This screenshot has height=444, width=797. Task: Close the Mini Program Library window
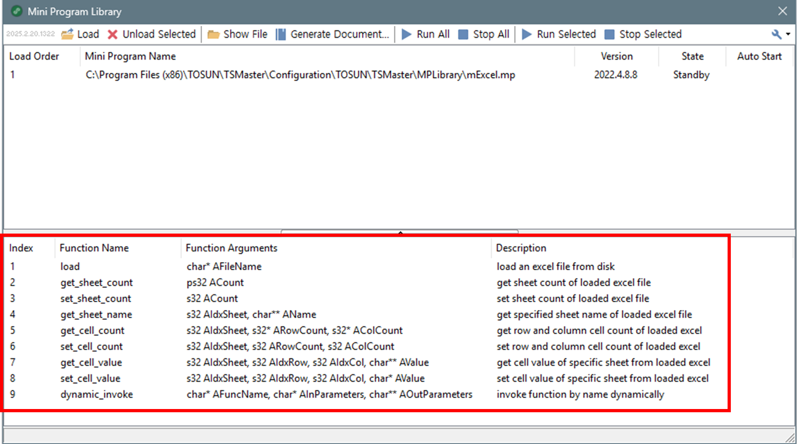[x=783, y=11]
